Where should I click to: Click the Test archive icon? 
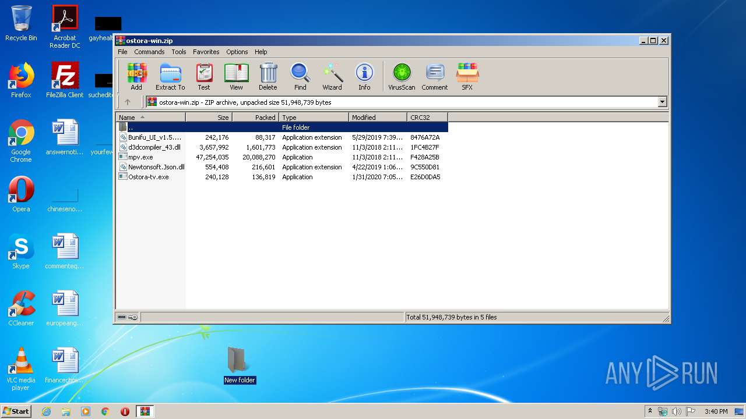click(204, 77)
